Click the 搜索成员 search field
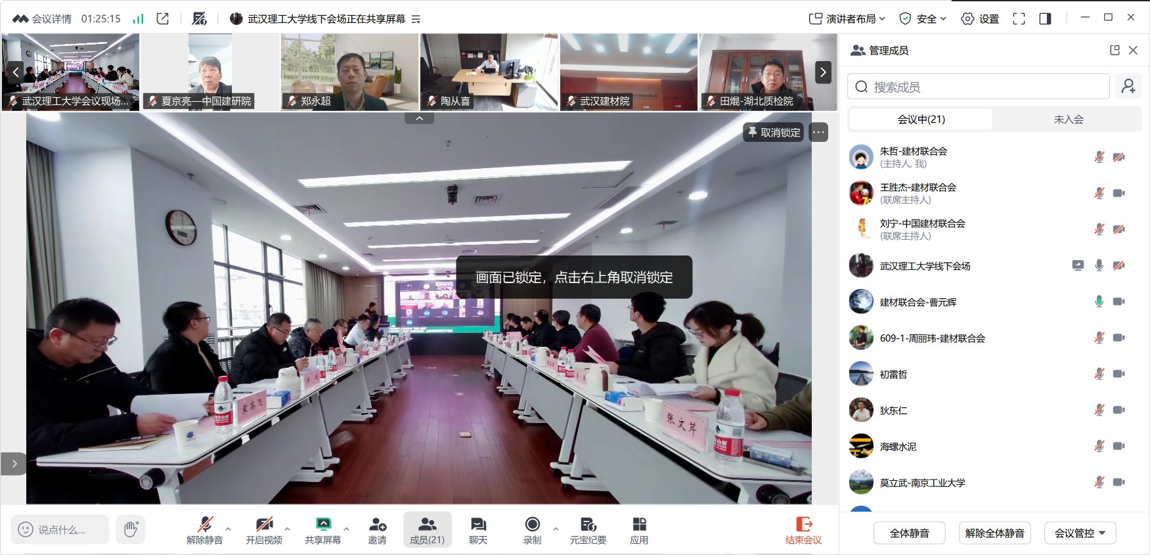The width and height of the screenshot is (1150, 555). pos(979,87)
